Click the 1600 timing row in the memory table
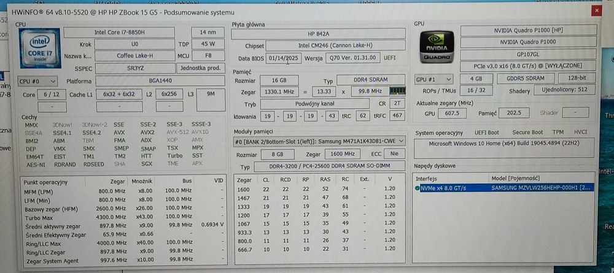 (319, 189)
